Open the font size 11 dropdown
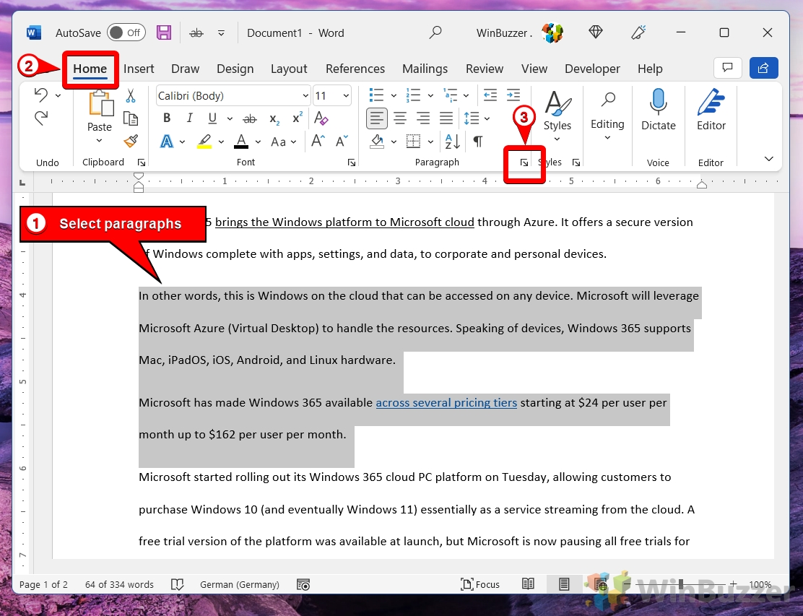This screenshot has width=803, height=616. 346,96
